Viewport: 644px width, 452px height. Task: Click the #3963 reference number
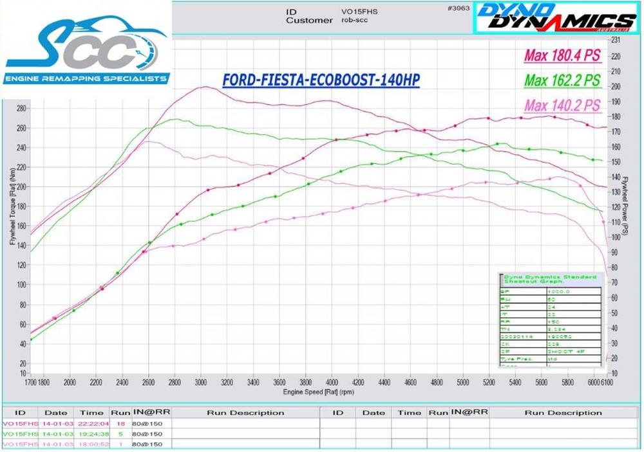[x=459, y=8]
